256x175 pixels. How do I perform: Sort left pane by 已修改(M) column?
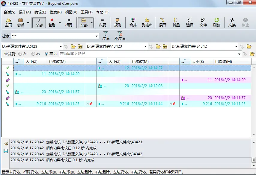click(x=66, y=62)
